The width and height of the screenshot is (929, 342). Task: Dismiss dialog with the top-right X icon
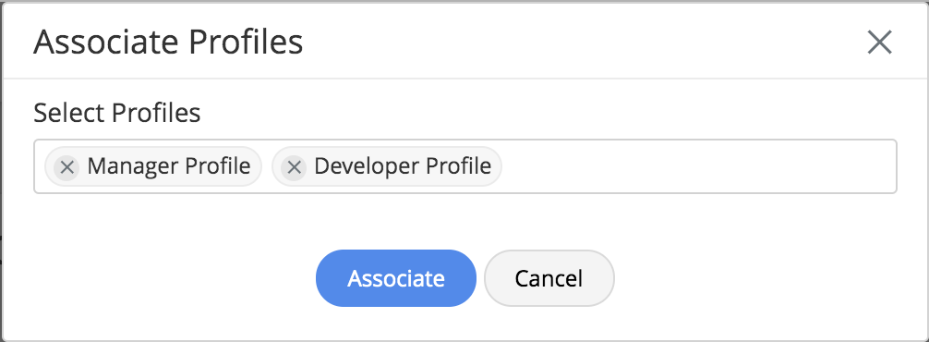[879, 43]
